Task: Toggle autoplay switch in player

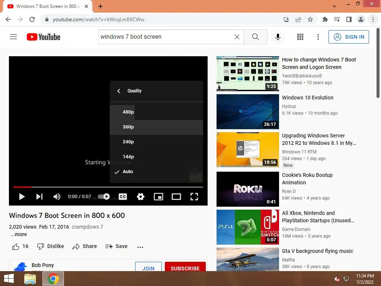Action: (x=104, y=197)
